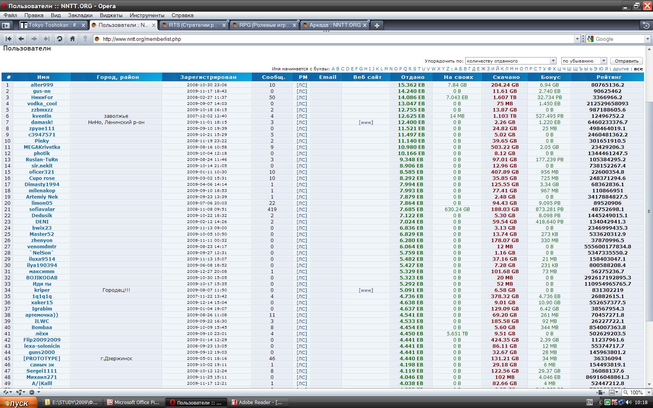This screenshot has height=408, width=653.
Task: Toggle the Opera panels sidebar button
Action: (x=5, y=25)
